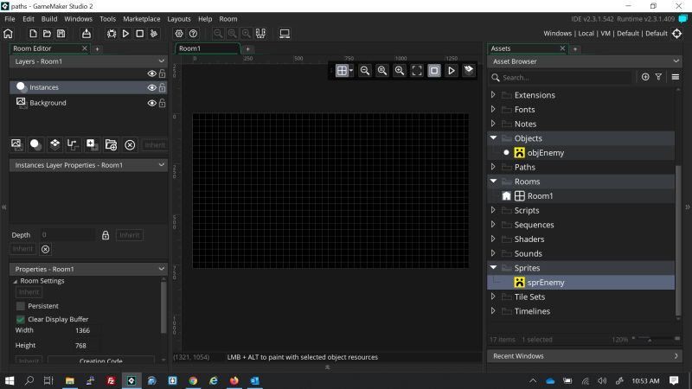This screenshot has width=692, height=389.
Task: Click the docking toggle icon in main toolbar
Action: [260, 34]
